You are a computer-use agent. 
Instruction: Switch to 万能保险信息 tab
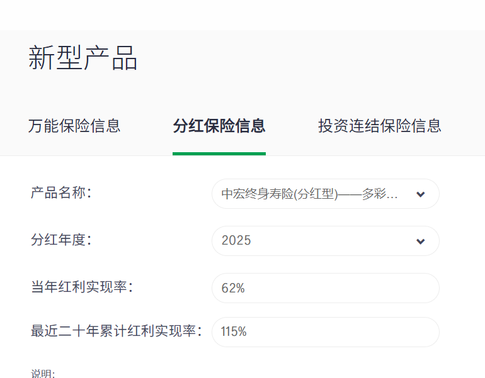74,126
